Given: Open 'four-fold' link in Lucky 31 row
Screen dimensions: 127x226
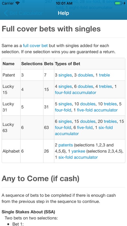Looking at the screenshot, I should [63, 110].
